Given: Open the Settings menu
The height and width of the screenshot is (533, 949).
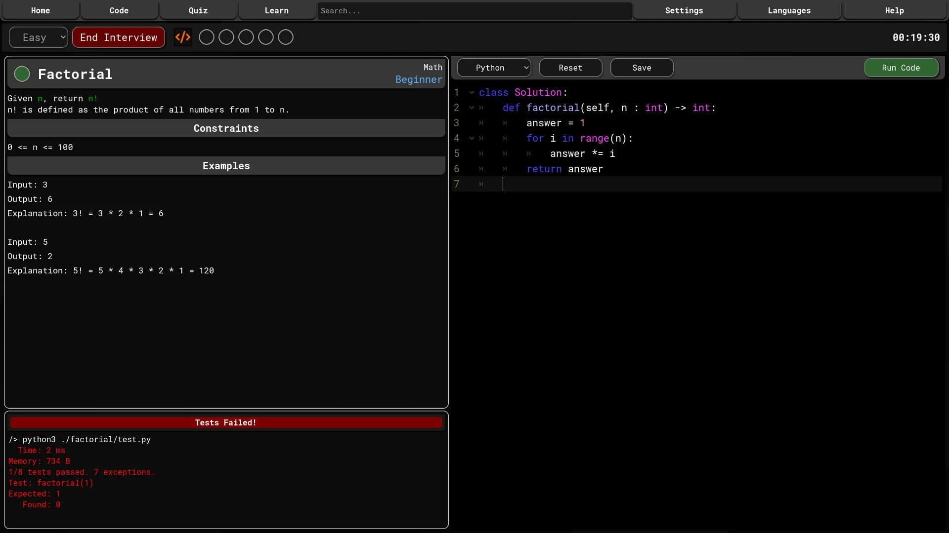Looking at the screenshot, I should point(684,10).
